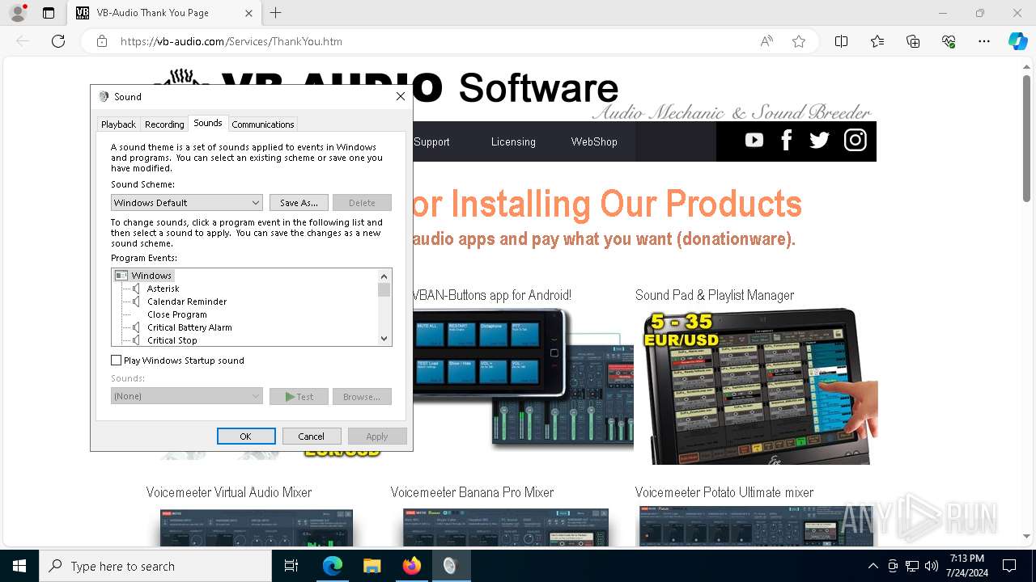Open the Support menu on the website
Viewport: 1036px width, 582px height.
click(431, 141)
